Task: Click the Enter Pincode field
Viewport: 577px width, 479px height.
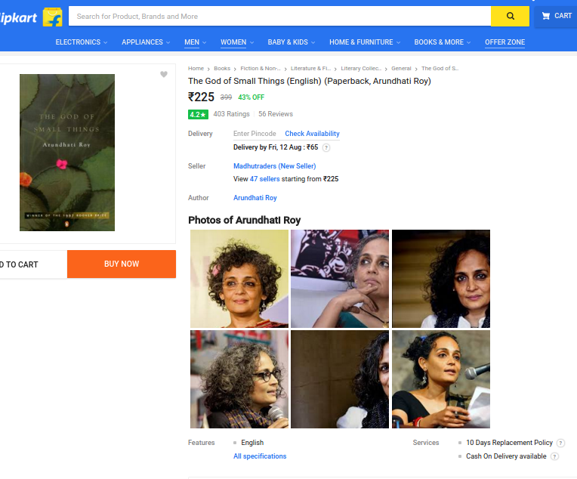Action: [255, 134]
